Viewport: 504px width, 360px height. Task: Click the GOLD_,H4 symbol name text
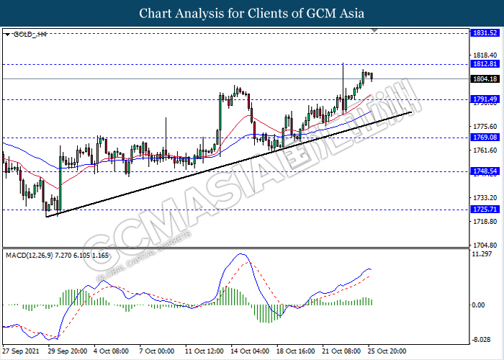click(x=30, y=35)
